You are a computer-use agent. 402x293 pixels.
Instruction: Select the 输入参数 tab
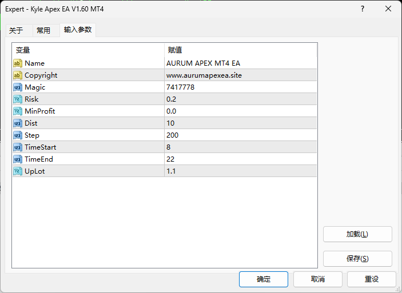coord(78,30)
